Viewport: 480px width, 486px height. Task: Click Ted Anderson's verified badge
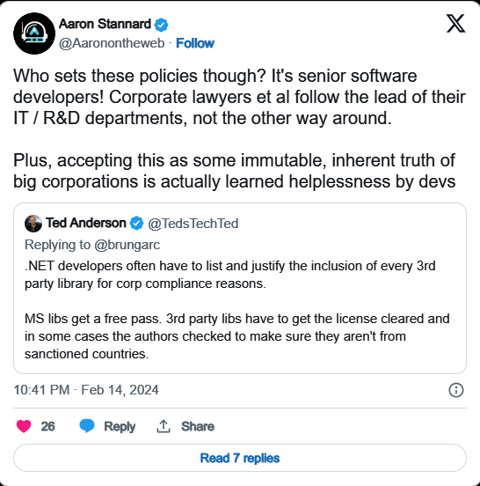click(x=136, y=223)
